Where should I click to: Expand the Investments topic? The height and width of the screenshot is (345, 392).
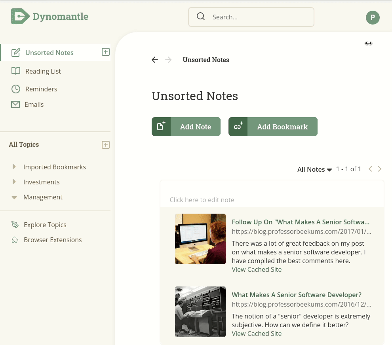click(x=14, y=182)
